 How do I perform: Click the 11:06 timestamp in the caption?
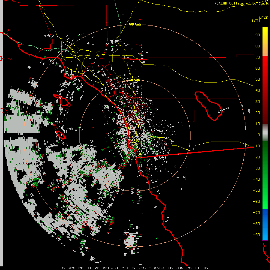pos(201,268)
